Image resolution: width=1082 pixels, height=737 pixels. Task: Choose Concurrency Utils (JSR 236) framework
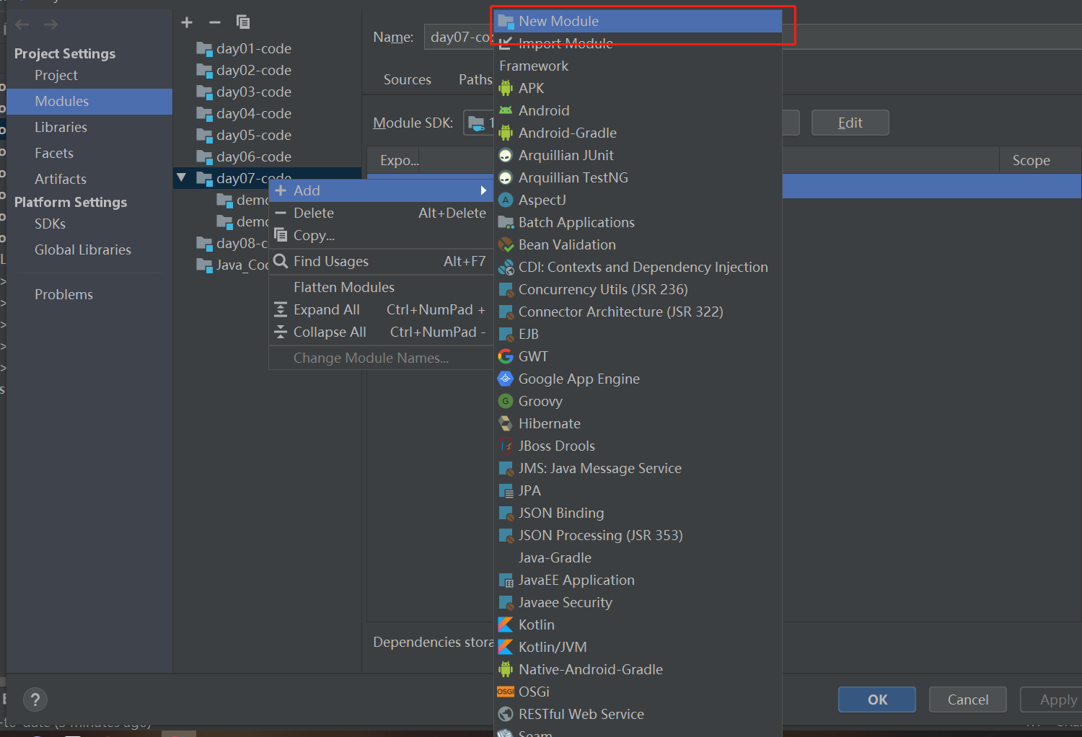tap(638, 289)
